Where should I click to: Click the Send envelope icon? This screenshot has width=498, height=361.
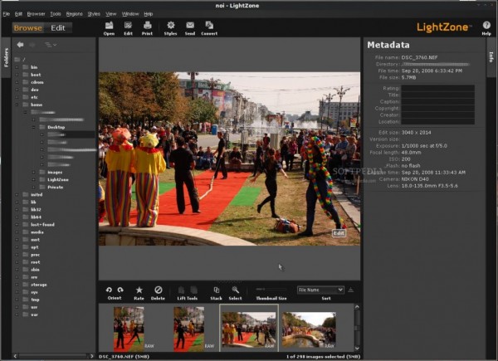pos(190,27)
